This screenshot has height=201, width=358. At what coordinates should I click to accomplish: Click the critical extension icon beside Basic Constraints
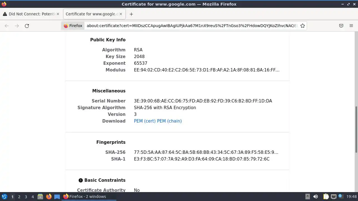tap(81, 180)
